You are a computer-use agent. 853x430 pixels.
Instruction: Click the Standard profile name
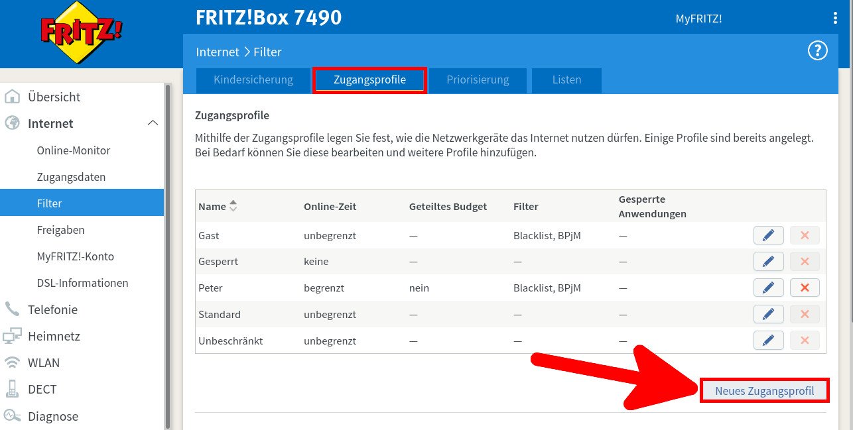(x=220, y=315)
